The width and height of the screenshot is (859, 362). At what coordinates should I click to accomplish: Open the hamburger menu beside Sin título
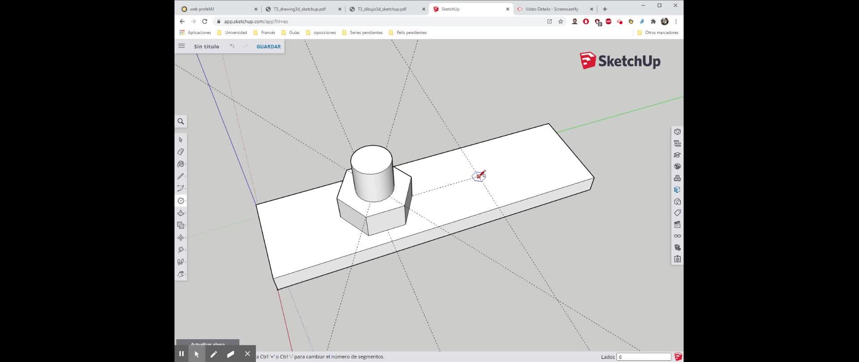click(182, 46)
